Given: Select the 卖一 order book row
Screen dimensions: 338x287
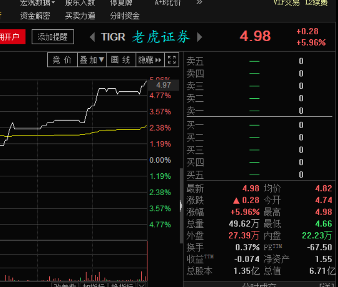Looking at the screenshot, I should click(x=259, y=111).
